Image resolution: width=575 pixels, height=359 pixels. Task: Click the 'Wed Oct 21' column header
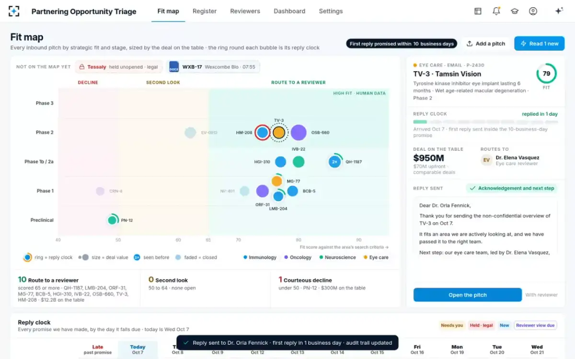tap(537, 349)
